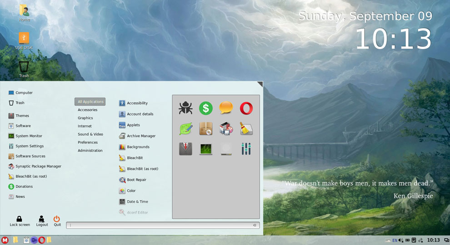
Task: Click the Quit power button
Action: [x=57, y=221]
